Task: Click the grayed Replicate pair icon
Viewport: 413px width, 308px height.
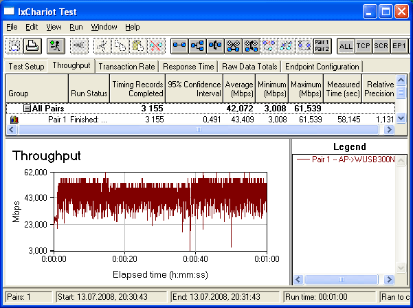Action: 269,46
